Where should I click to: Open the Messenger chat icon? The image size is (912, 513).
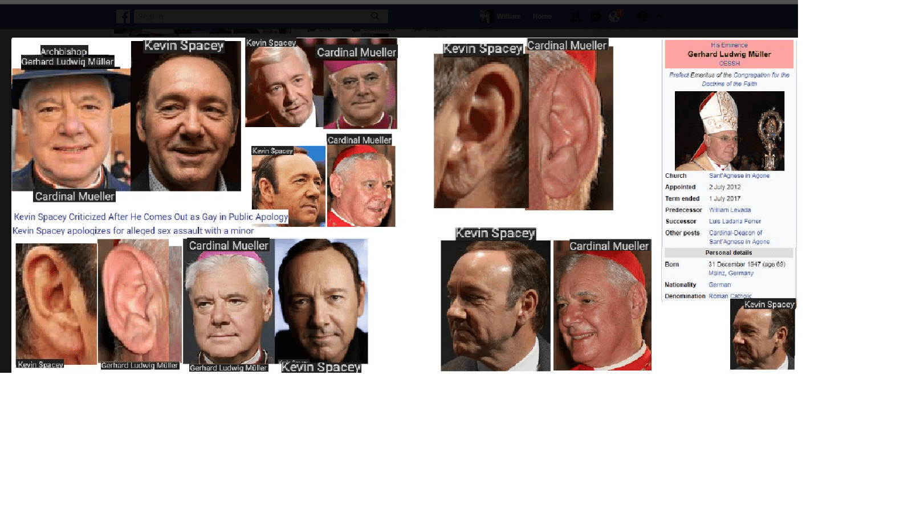click(x=596, y=17)
